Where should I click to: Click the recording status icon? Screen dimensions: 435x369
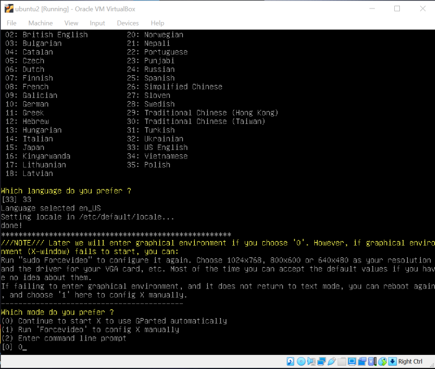click(x=362, y=362)
